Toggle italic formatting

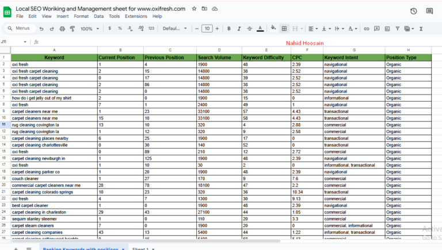(239, 29)
